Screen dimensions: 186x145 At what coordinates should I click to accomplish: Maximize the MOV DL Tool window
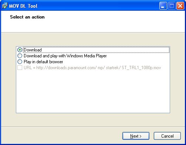(x=172, y=6)
